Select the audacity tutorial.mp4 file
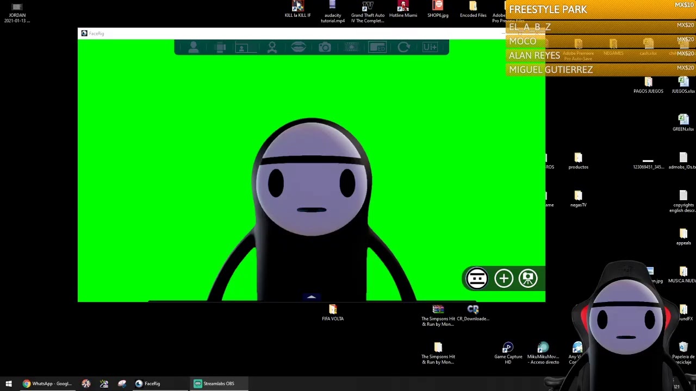This screenshot has height=391, width=696. click(332, 12)
